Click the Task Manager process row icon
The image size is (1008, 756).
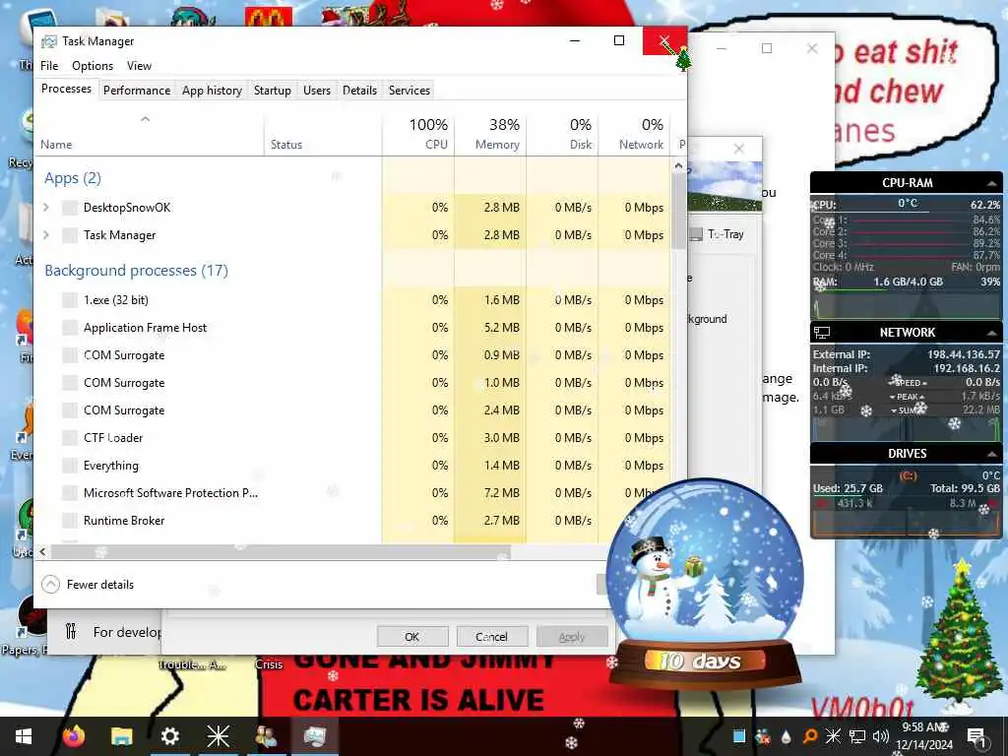[70, 234]
